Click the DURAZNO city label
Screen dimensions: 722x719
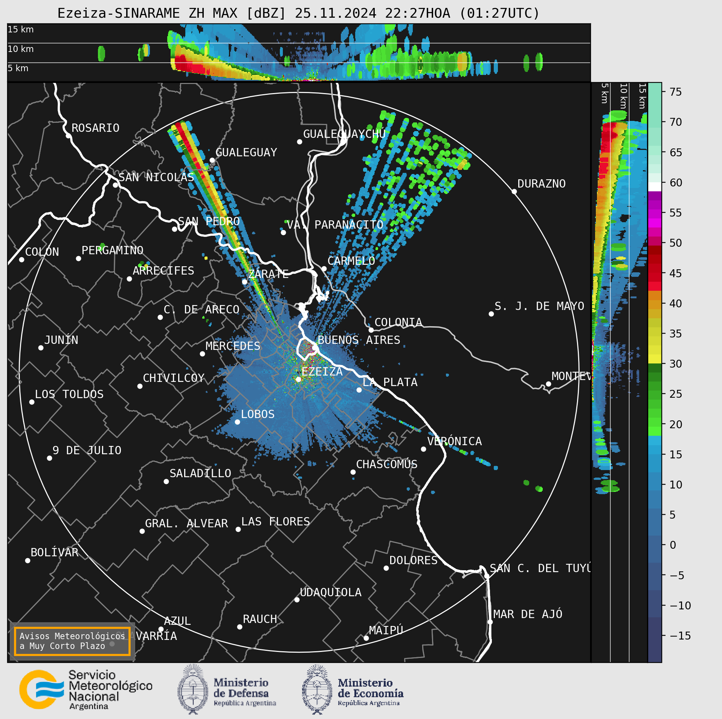[x=541, y=184]
